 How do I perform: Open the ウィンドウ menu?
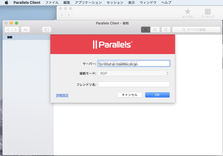(x=148, y=3)
